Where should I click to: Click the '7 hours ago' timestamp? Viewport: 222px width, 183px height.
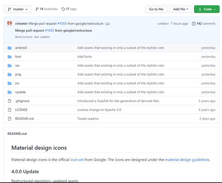[179, 24]
